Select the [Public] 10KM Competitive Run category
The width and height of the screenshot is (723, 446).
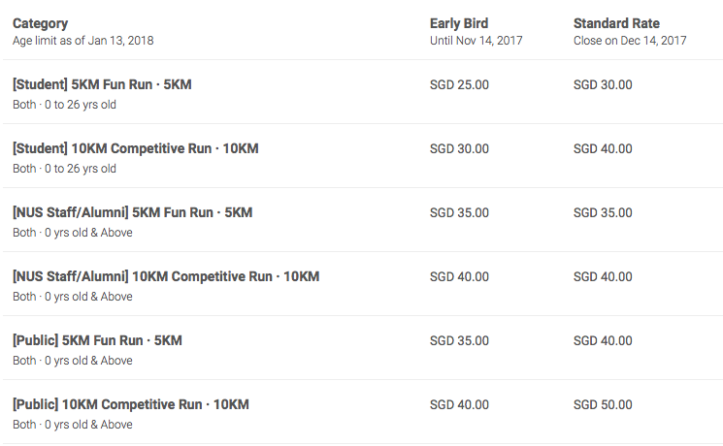point(130,405)
